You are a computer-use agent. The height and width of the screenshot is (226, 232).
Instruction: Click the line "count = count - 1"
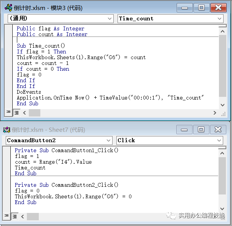[x=43, y=63]
